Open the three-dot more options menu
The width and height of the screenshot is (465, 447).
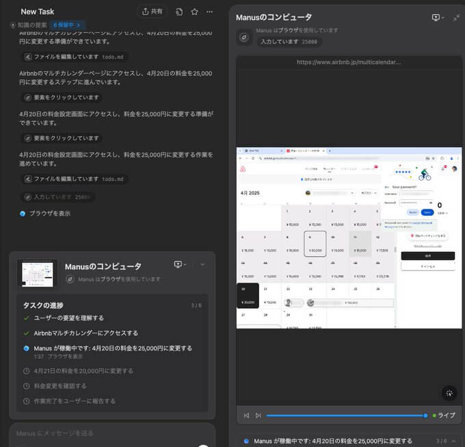coord(210,12)
